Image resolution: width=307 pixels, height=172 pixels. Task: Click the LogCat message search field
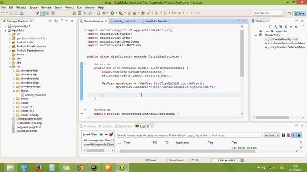click(189, 135)
